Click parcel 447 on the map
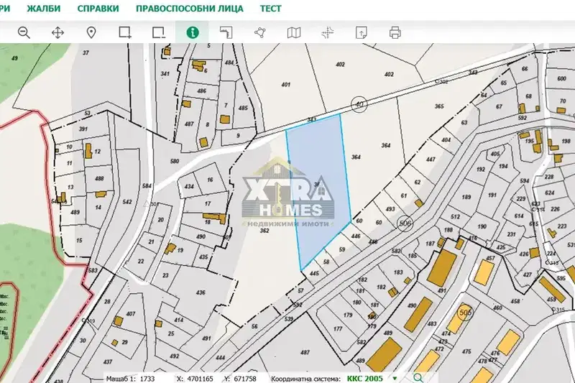 point(431,160)
